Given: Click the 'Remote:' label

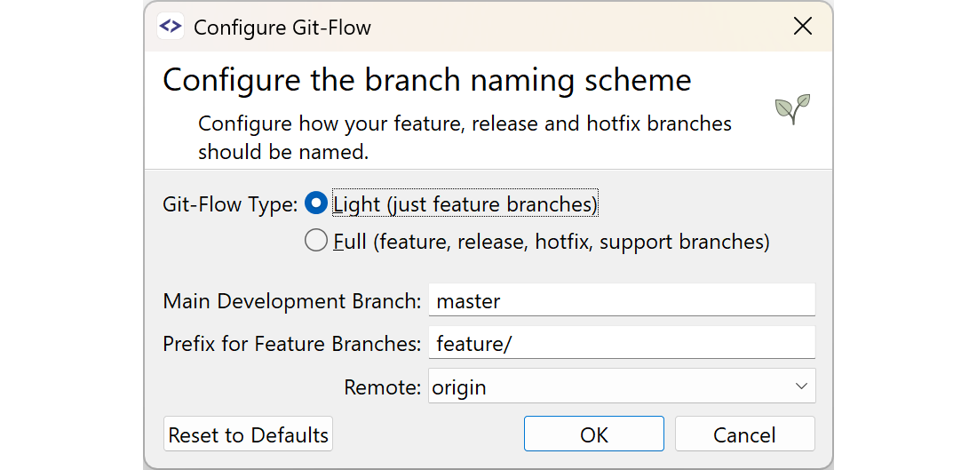Looking at the screenshot, I should (383, 387).
